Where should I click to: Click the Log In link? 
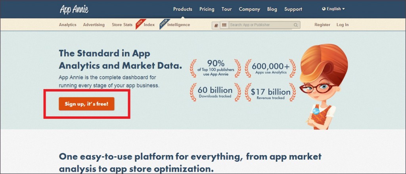[342, 25]
